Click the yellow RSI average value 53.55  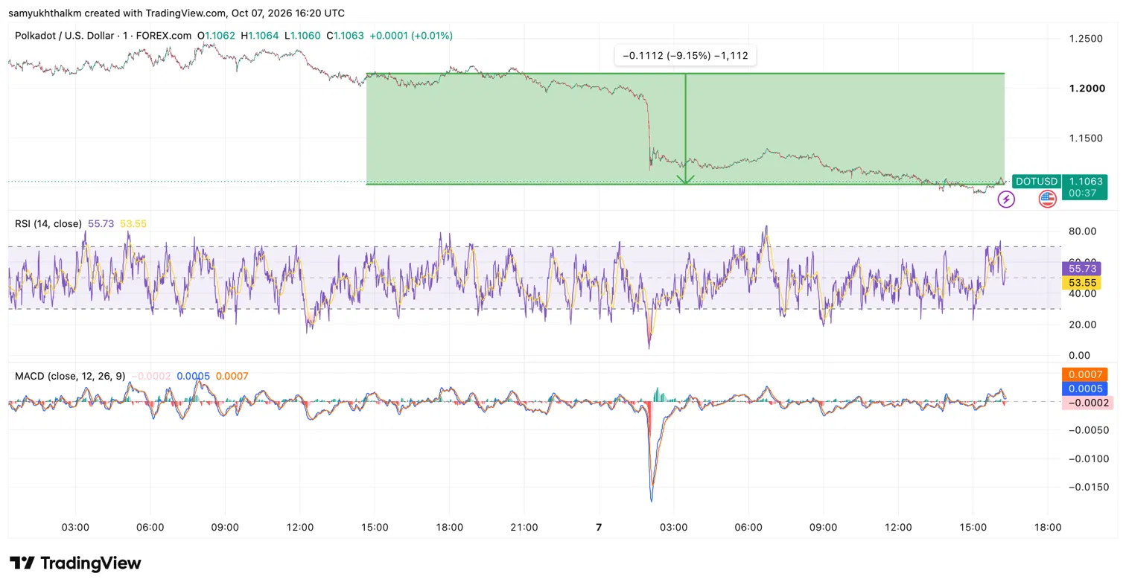[x=133, y=223]
